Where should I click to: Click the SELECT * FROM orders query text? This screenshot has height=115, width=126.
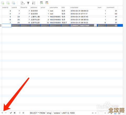(x=52, y=113)
